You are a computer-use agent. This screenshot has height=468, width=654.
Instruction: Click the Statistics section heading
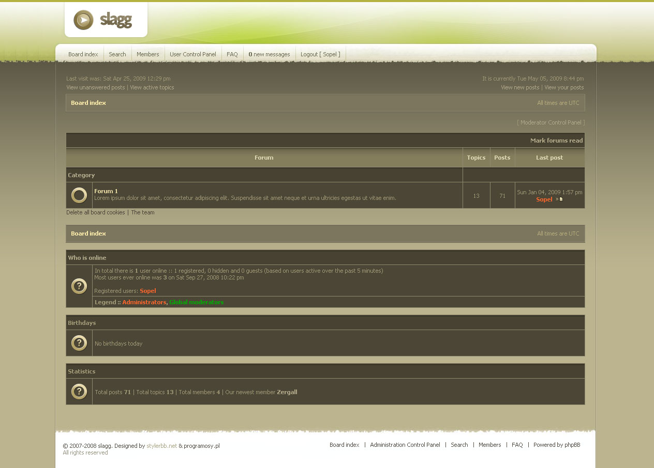tap(82, 371)
